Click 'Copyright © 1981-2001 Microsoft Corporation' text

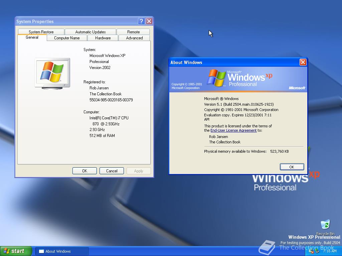[241, 110]
